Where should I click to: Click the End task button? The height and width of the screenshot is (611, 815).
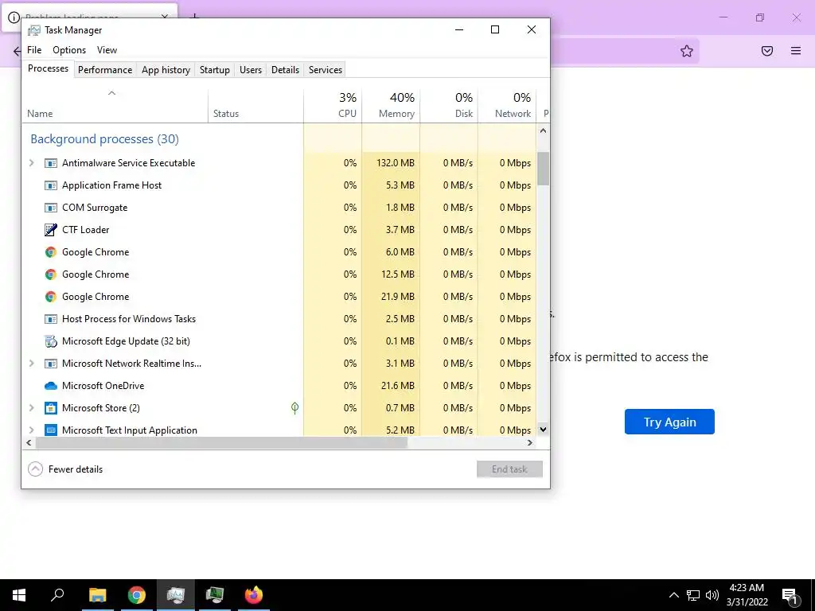point(509,469)
